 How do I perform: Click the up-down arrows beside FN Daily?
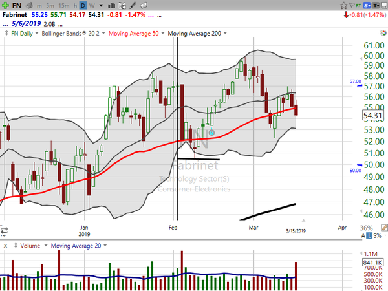coord(6,33)
